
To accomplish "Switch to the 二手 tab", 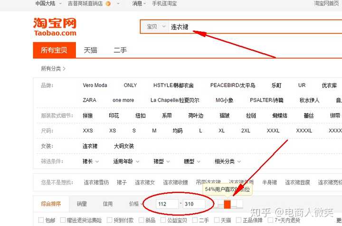I will click(120, 50).
